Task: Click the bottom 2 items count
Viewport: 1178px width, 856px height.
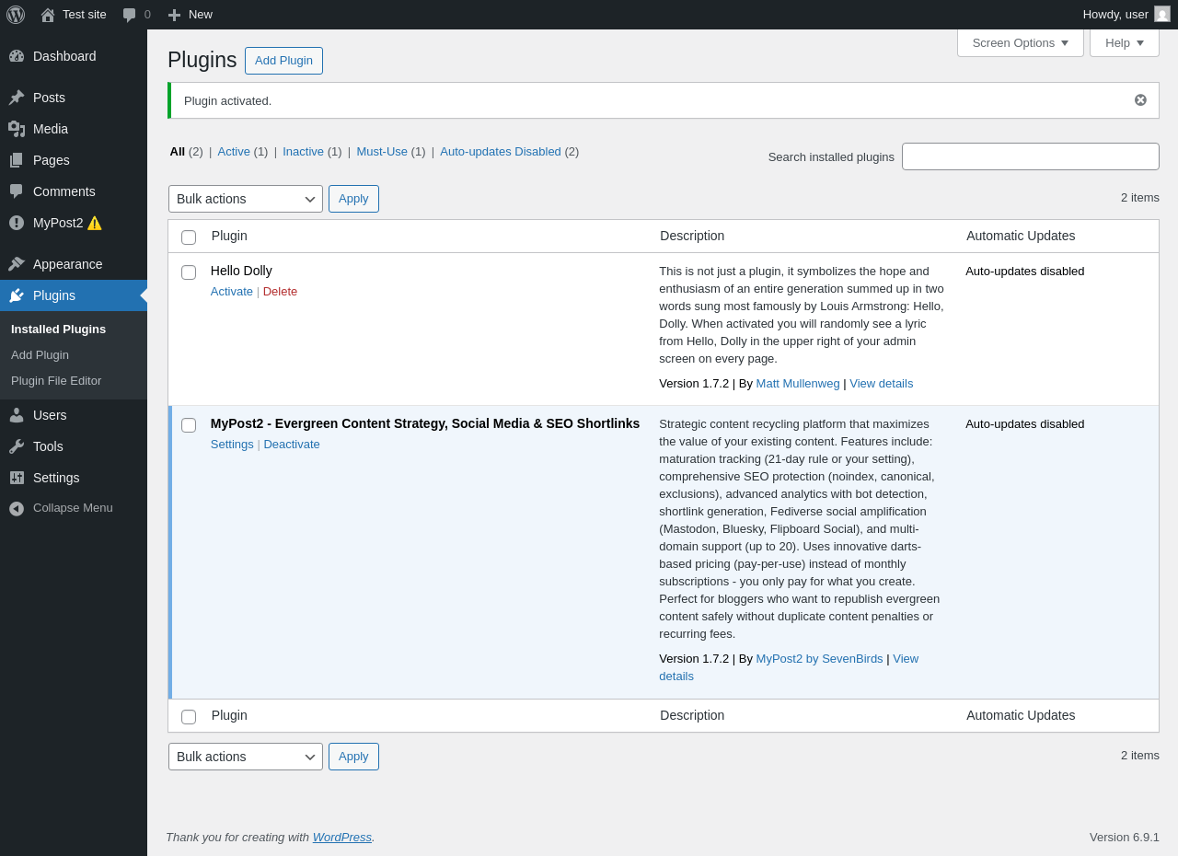Action: [x=1140, y=755]
